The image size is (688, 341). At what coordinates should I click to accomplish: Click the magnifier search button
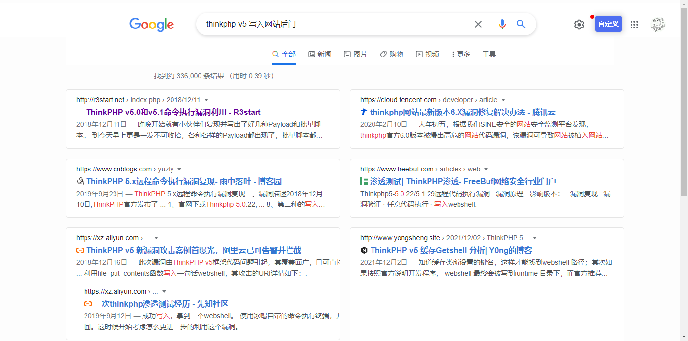[521, 24]
